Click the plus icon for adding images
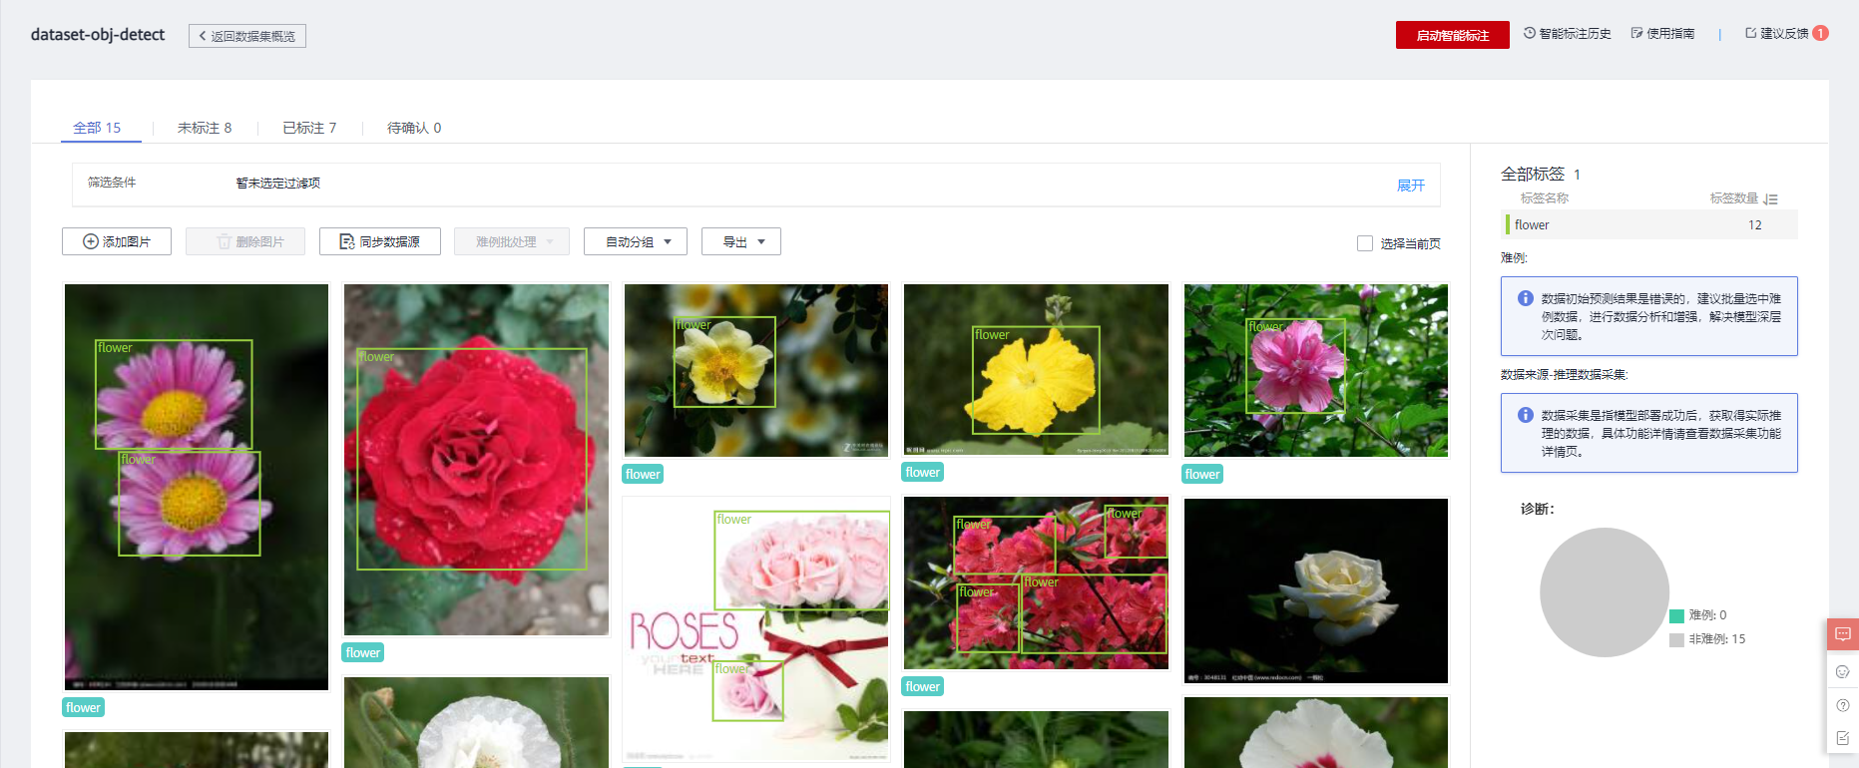 click(91, 241)
